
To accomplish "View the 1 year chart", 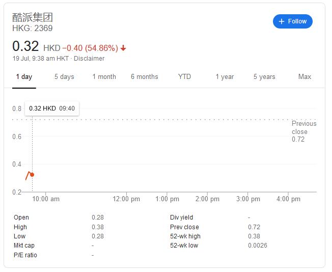I will point(225,77).
